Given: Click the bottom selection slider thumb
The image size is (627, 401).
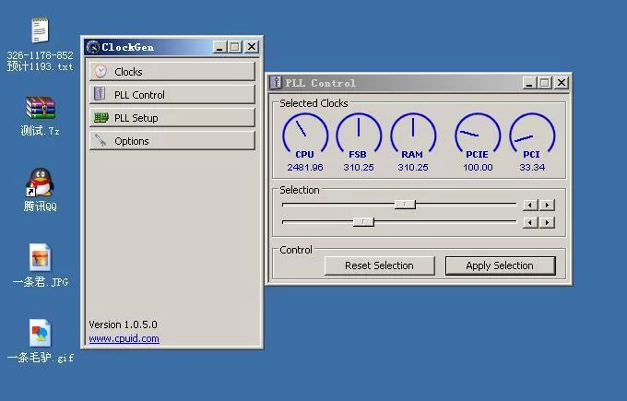Looking at the screenshot, I should [x=363, y=222].
